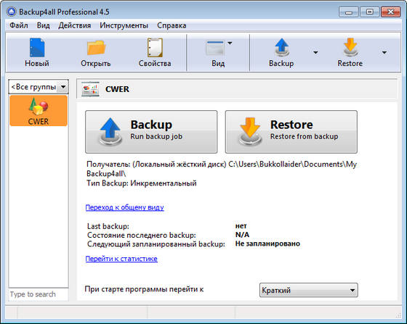Click the Новый (New) toolbar icon
The width and height of the screenshot is (407, 324).
tap(37, 48)
